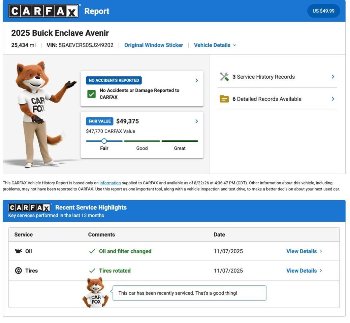350x323 pixels.
Task: Click chevron beside Detailed Records Available
Action: [x=333, y=99]
